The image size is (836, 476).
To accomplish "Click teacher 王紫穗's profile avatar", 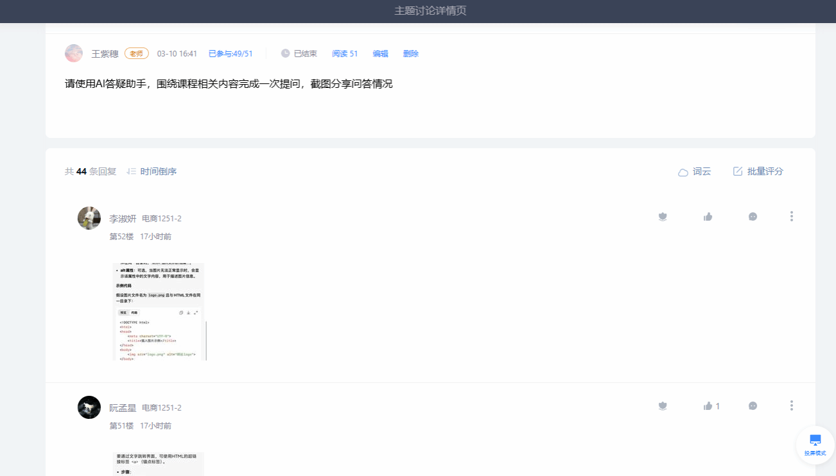I will click(74, 53).
